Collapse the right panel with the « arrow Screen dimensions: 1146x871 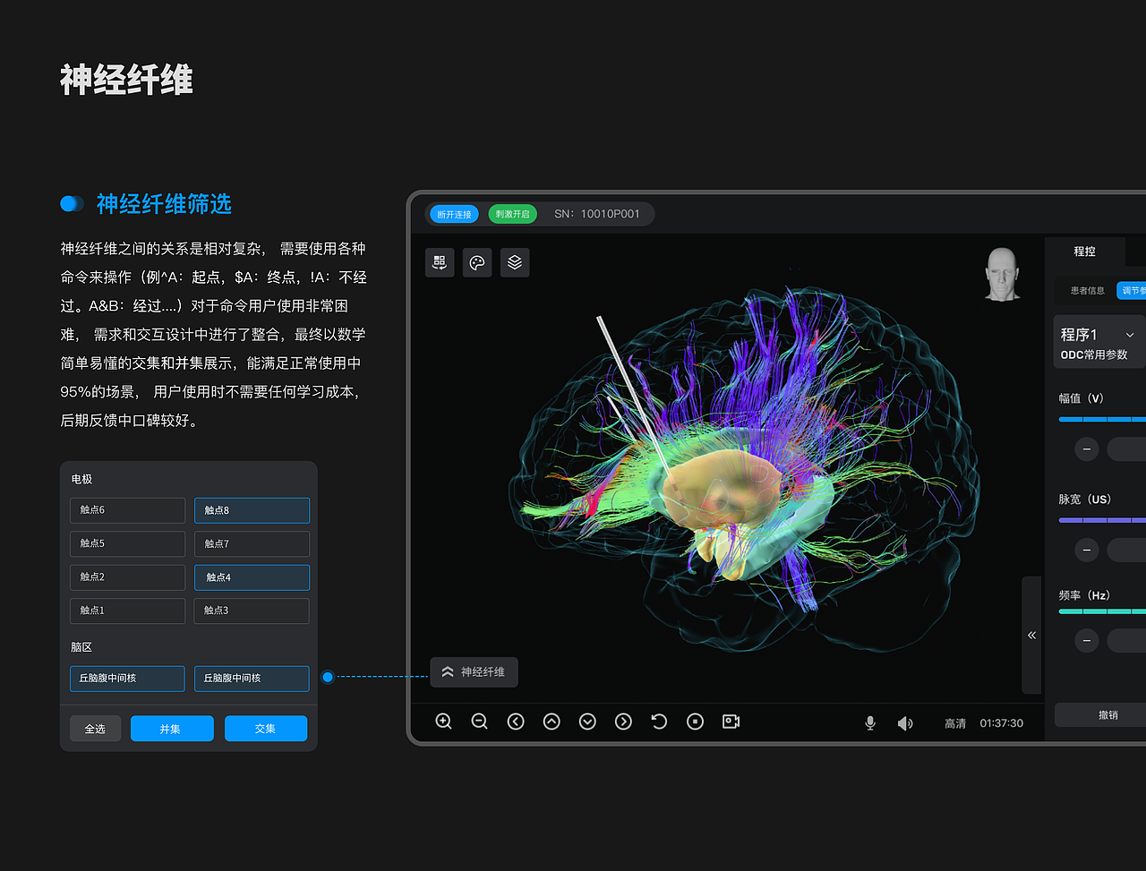tap(1031, 635)
